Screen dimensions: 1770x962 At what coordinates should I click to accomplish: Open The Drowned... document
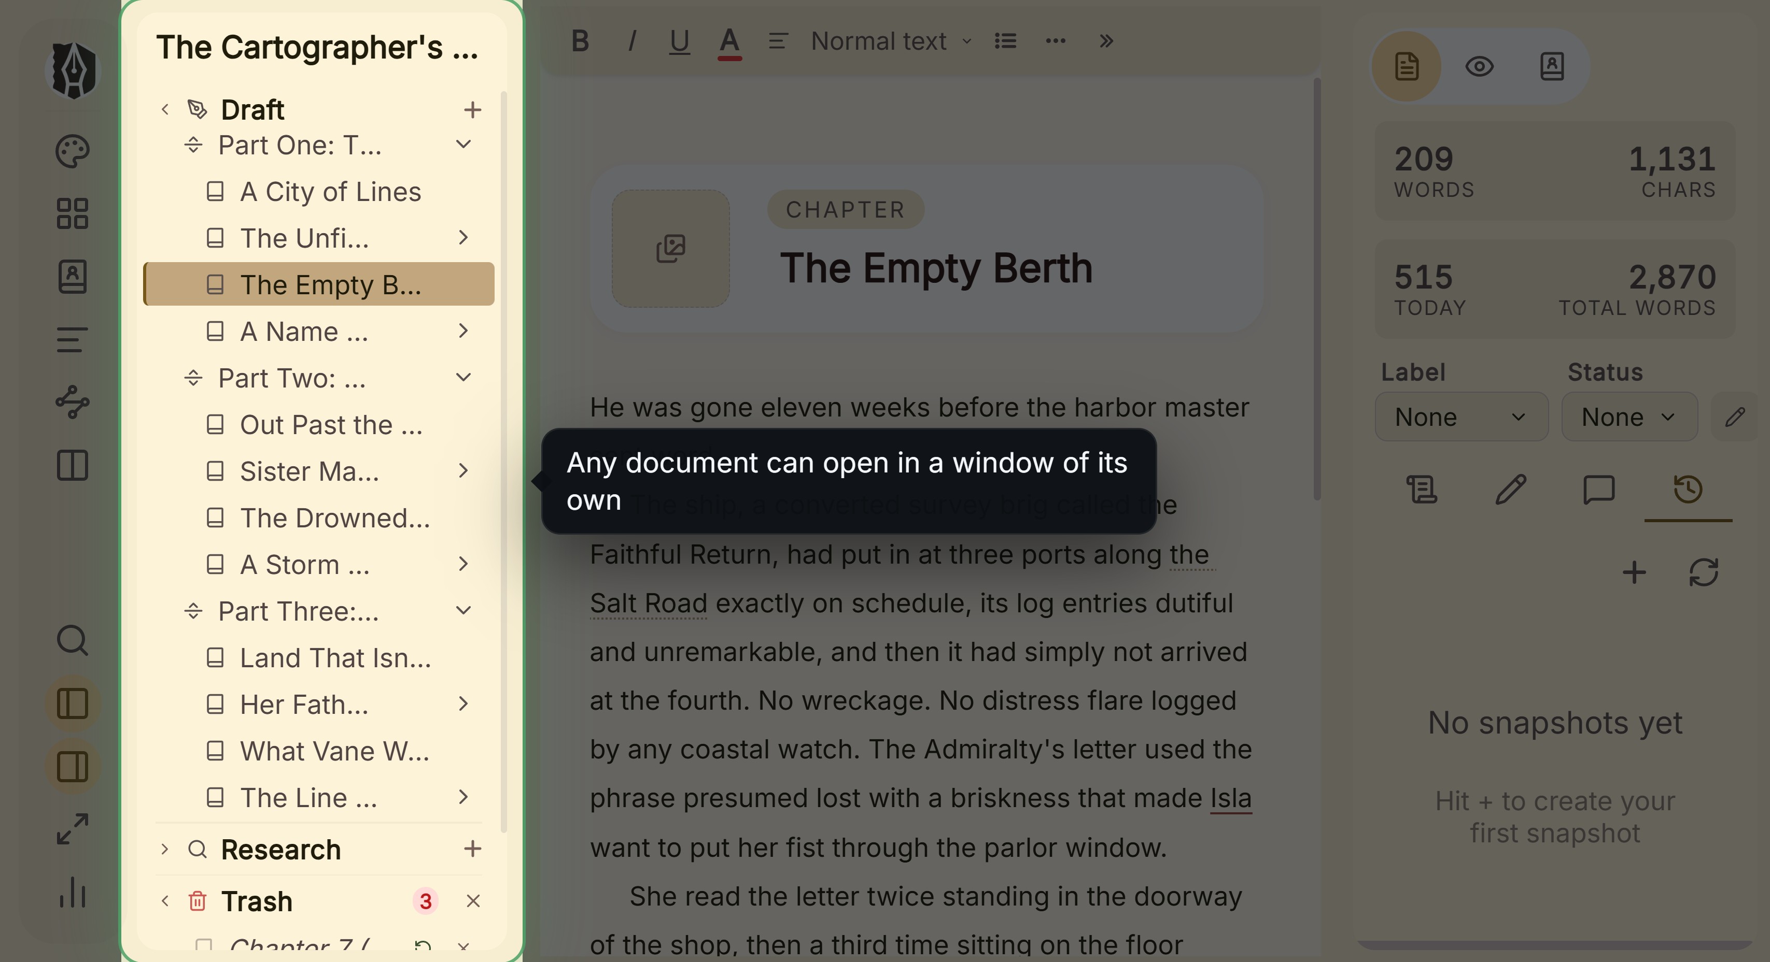point(319,518)
